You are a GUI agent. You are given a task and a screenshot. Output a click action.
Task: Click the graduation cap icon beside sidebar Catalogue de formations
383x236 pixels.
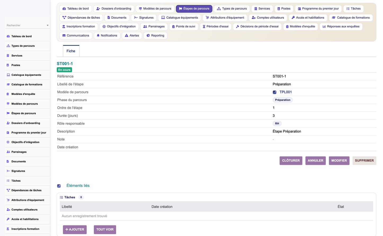[8, 84]
